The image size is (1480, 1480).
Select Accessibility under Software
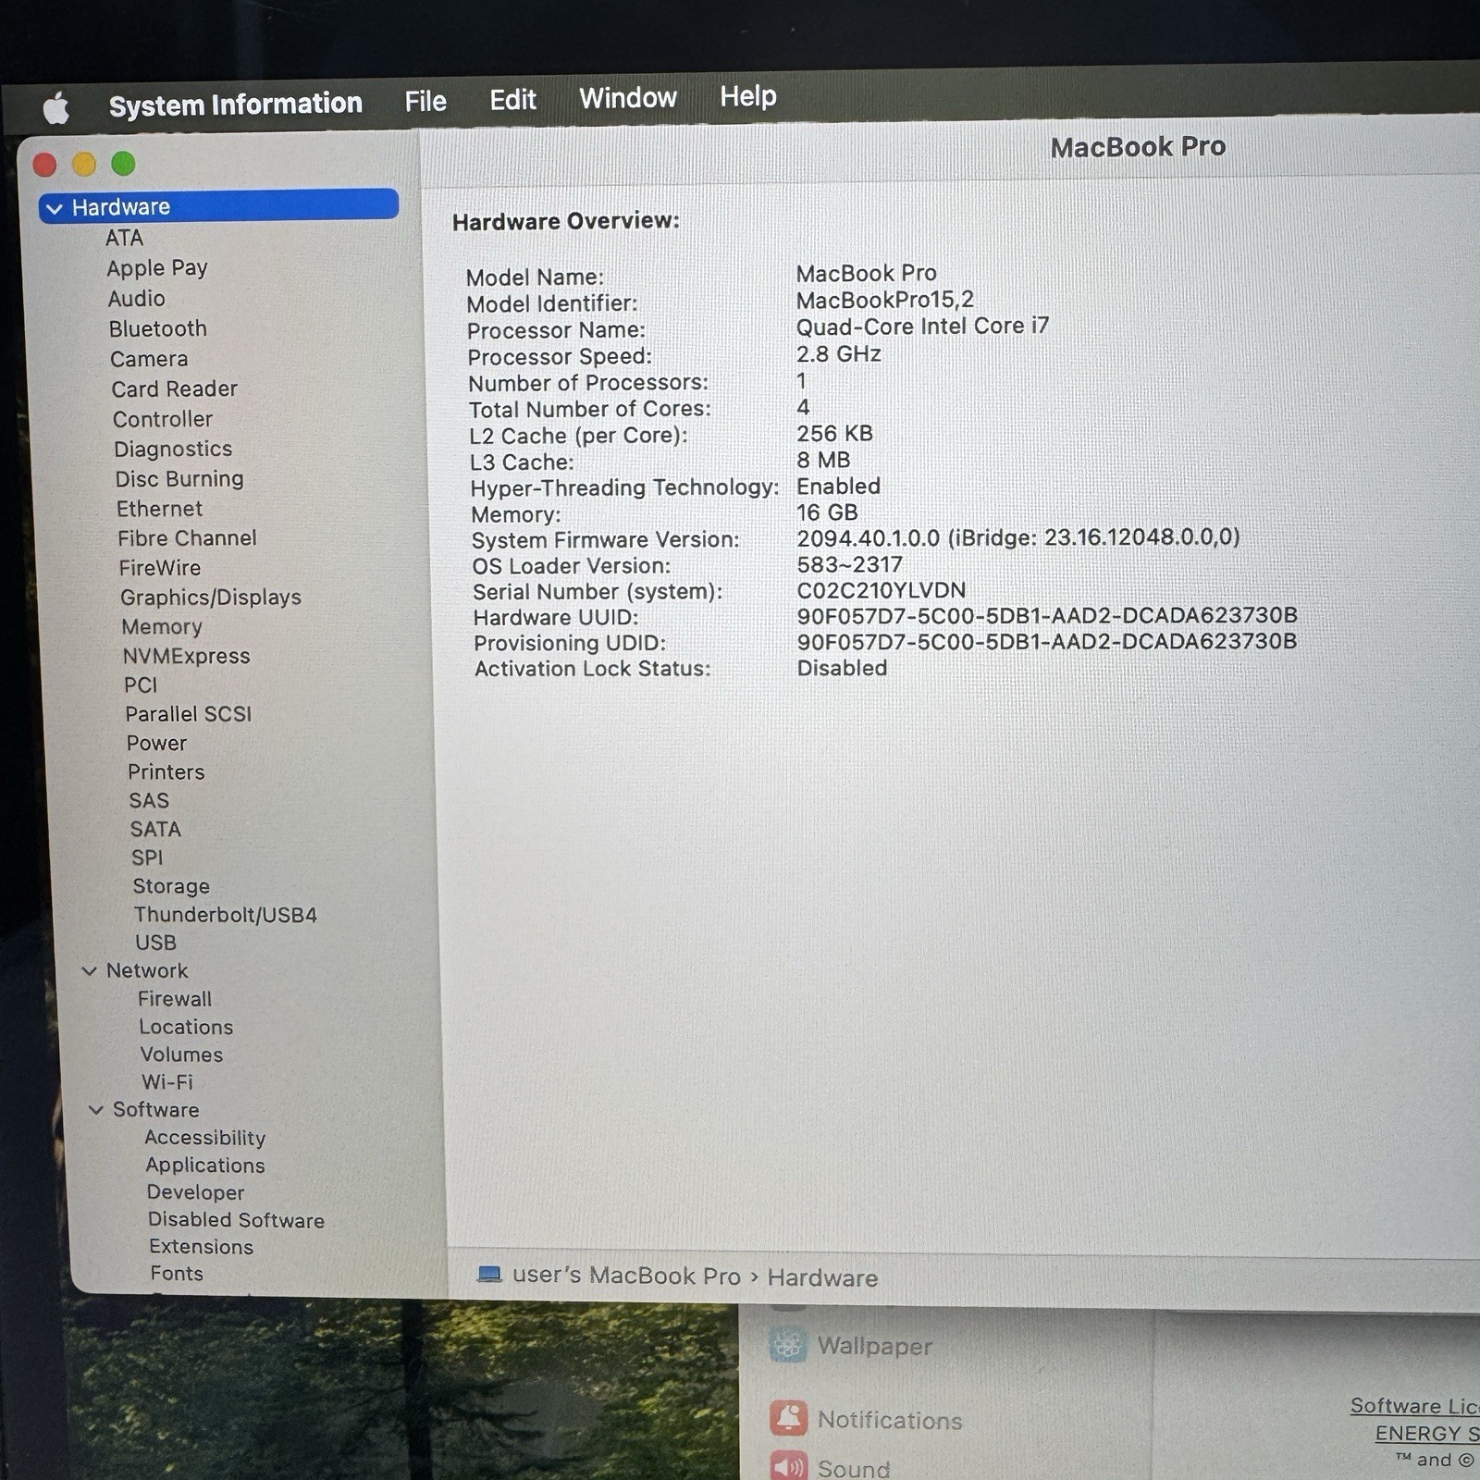pyautogui.click(x=205, y=1138)
